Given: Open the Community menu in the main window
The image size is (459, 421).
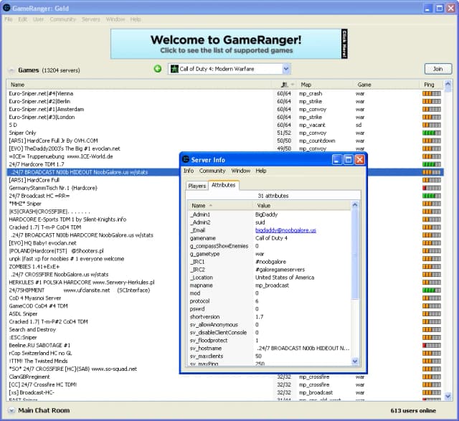Looking at the screenshot, I should [62, 19].
